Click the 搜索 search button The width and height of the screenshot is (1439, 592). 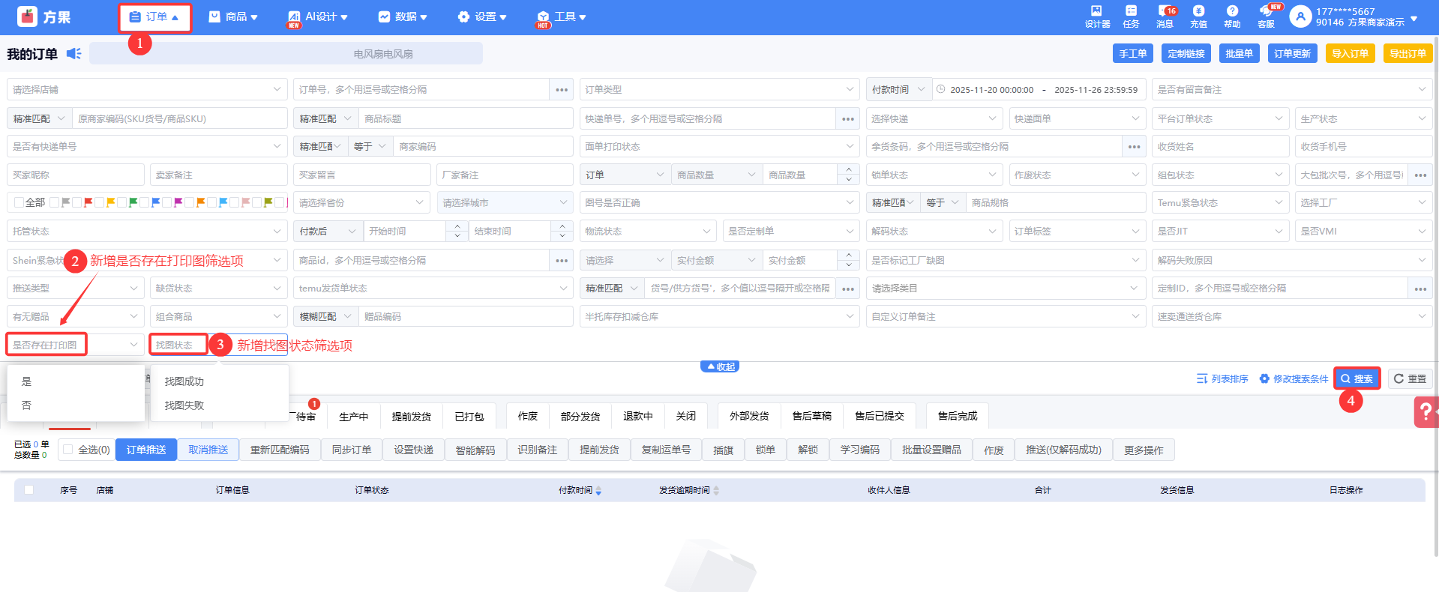[1357, 378]
